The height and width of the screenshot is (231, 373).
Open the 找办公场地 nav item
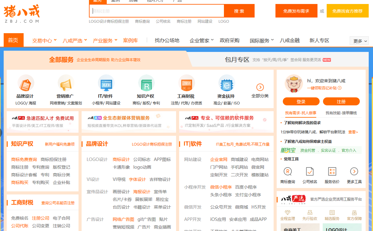tap(167, 41)
